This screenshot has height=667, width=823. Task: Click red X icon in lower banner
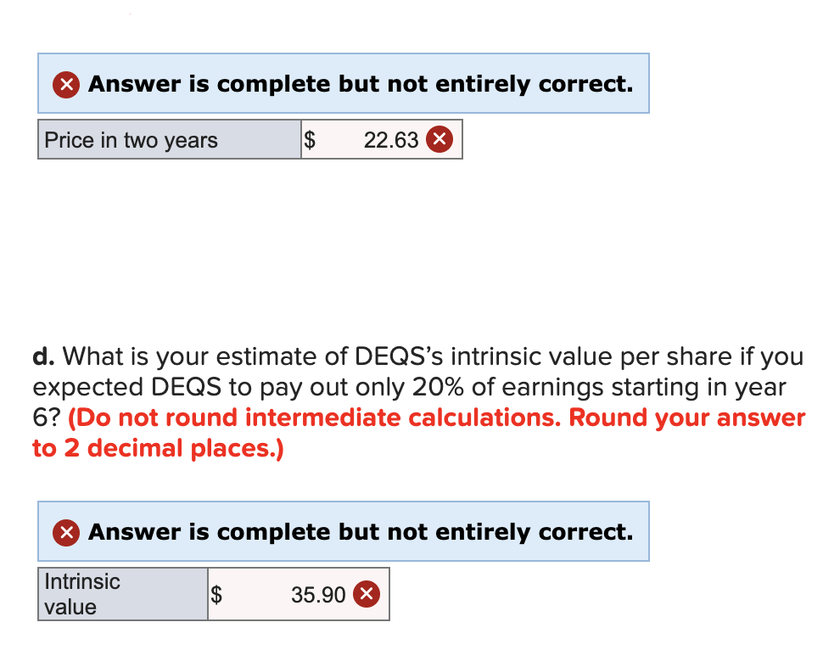pyautogui.click(x=66, y=533)
